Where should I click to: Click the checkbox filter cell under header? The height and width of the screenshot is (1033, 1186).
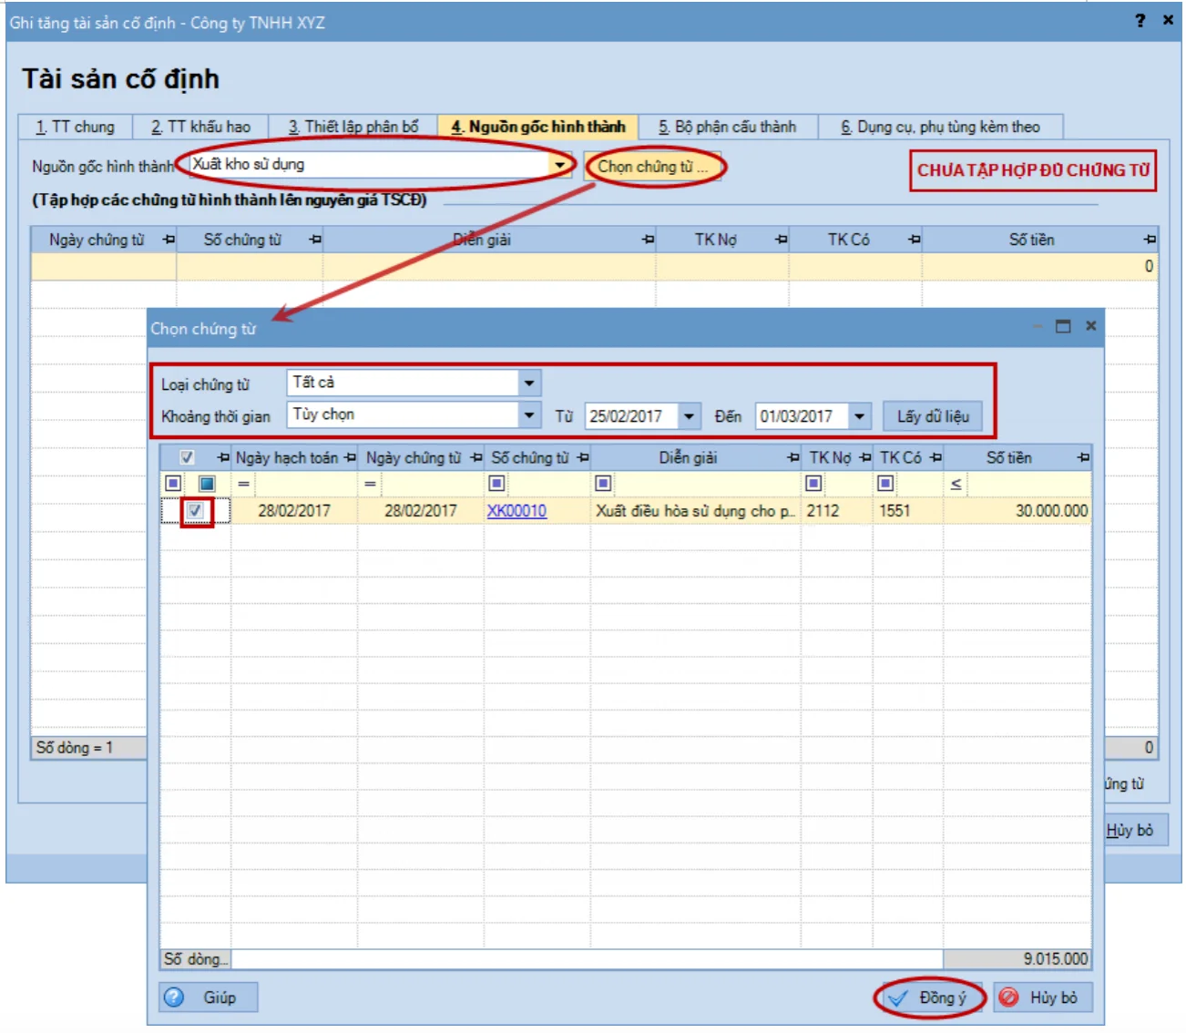click(x=207, y=484)
